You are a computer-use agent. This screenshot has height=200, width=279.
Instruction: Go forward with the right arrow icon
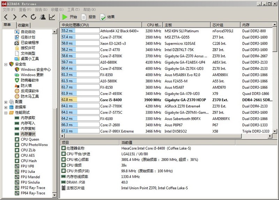[15, 17]
